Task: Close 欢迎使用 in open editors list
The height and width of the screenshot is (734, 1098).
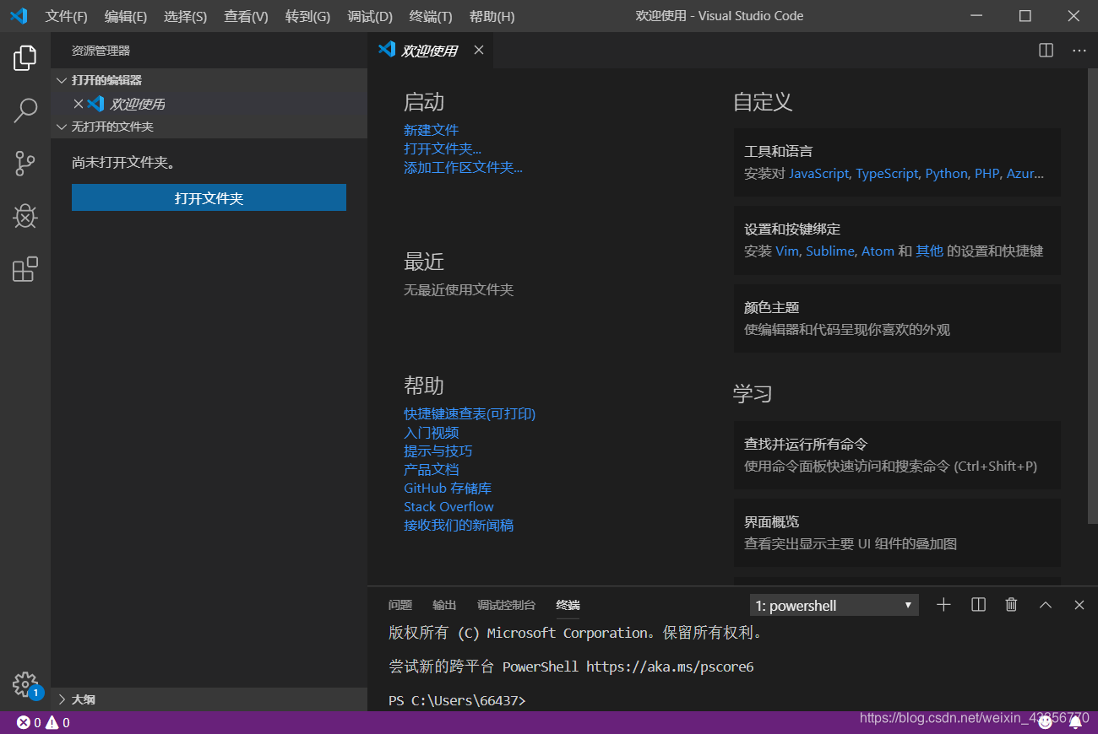Action: click(x=79, y=104)
